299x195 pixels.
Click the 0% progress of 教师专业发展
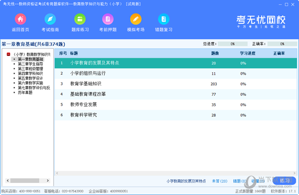[x=243, y=105]
